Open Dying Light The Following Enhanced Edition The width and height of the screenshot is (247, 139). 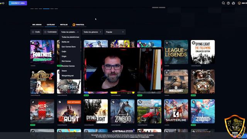click(x=203, y=52)
